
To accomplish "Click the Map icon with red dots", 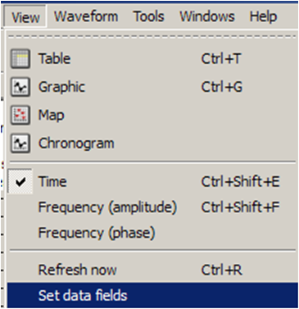I will click(x=20, y=116).
